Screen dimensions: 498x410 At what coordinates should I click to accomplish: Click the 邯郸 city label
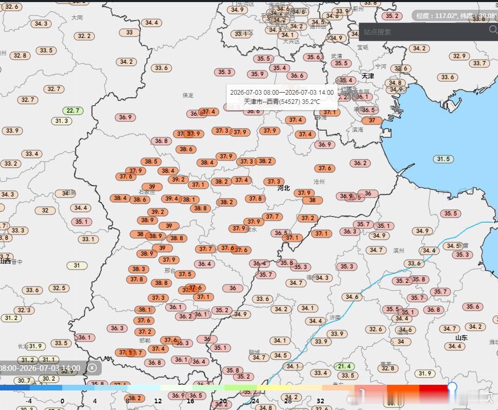tap(145, 341)
